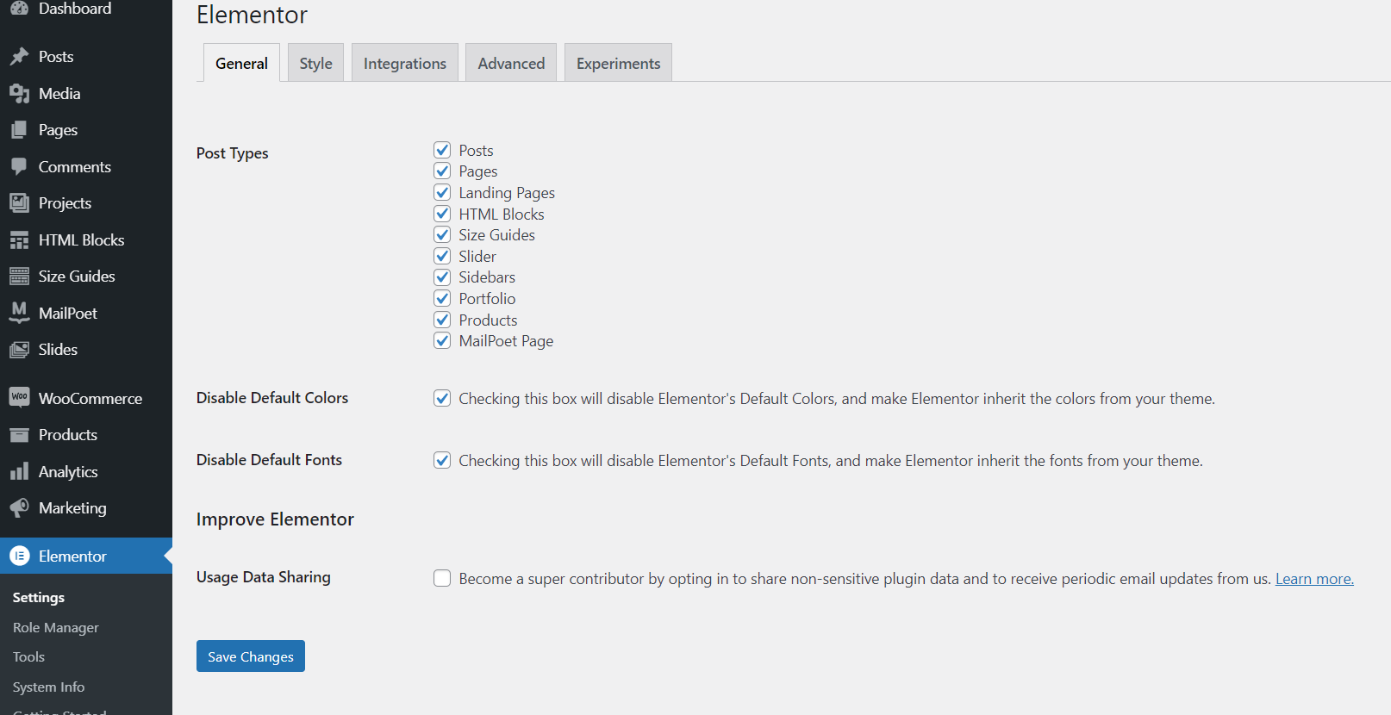This screenshot has width=1391, height=715.
Task: Open Settings in the Elementor submenu
Action: [x=39, y=597]
